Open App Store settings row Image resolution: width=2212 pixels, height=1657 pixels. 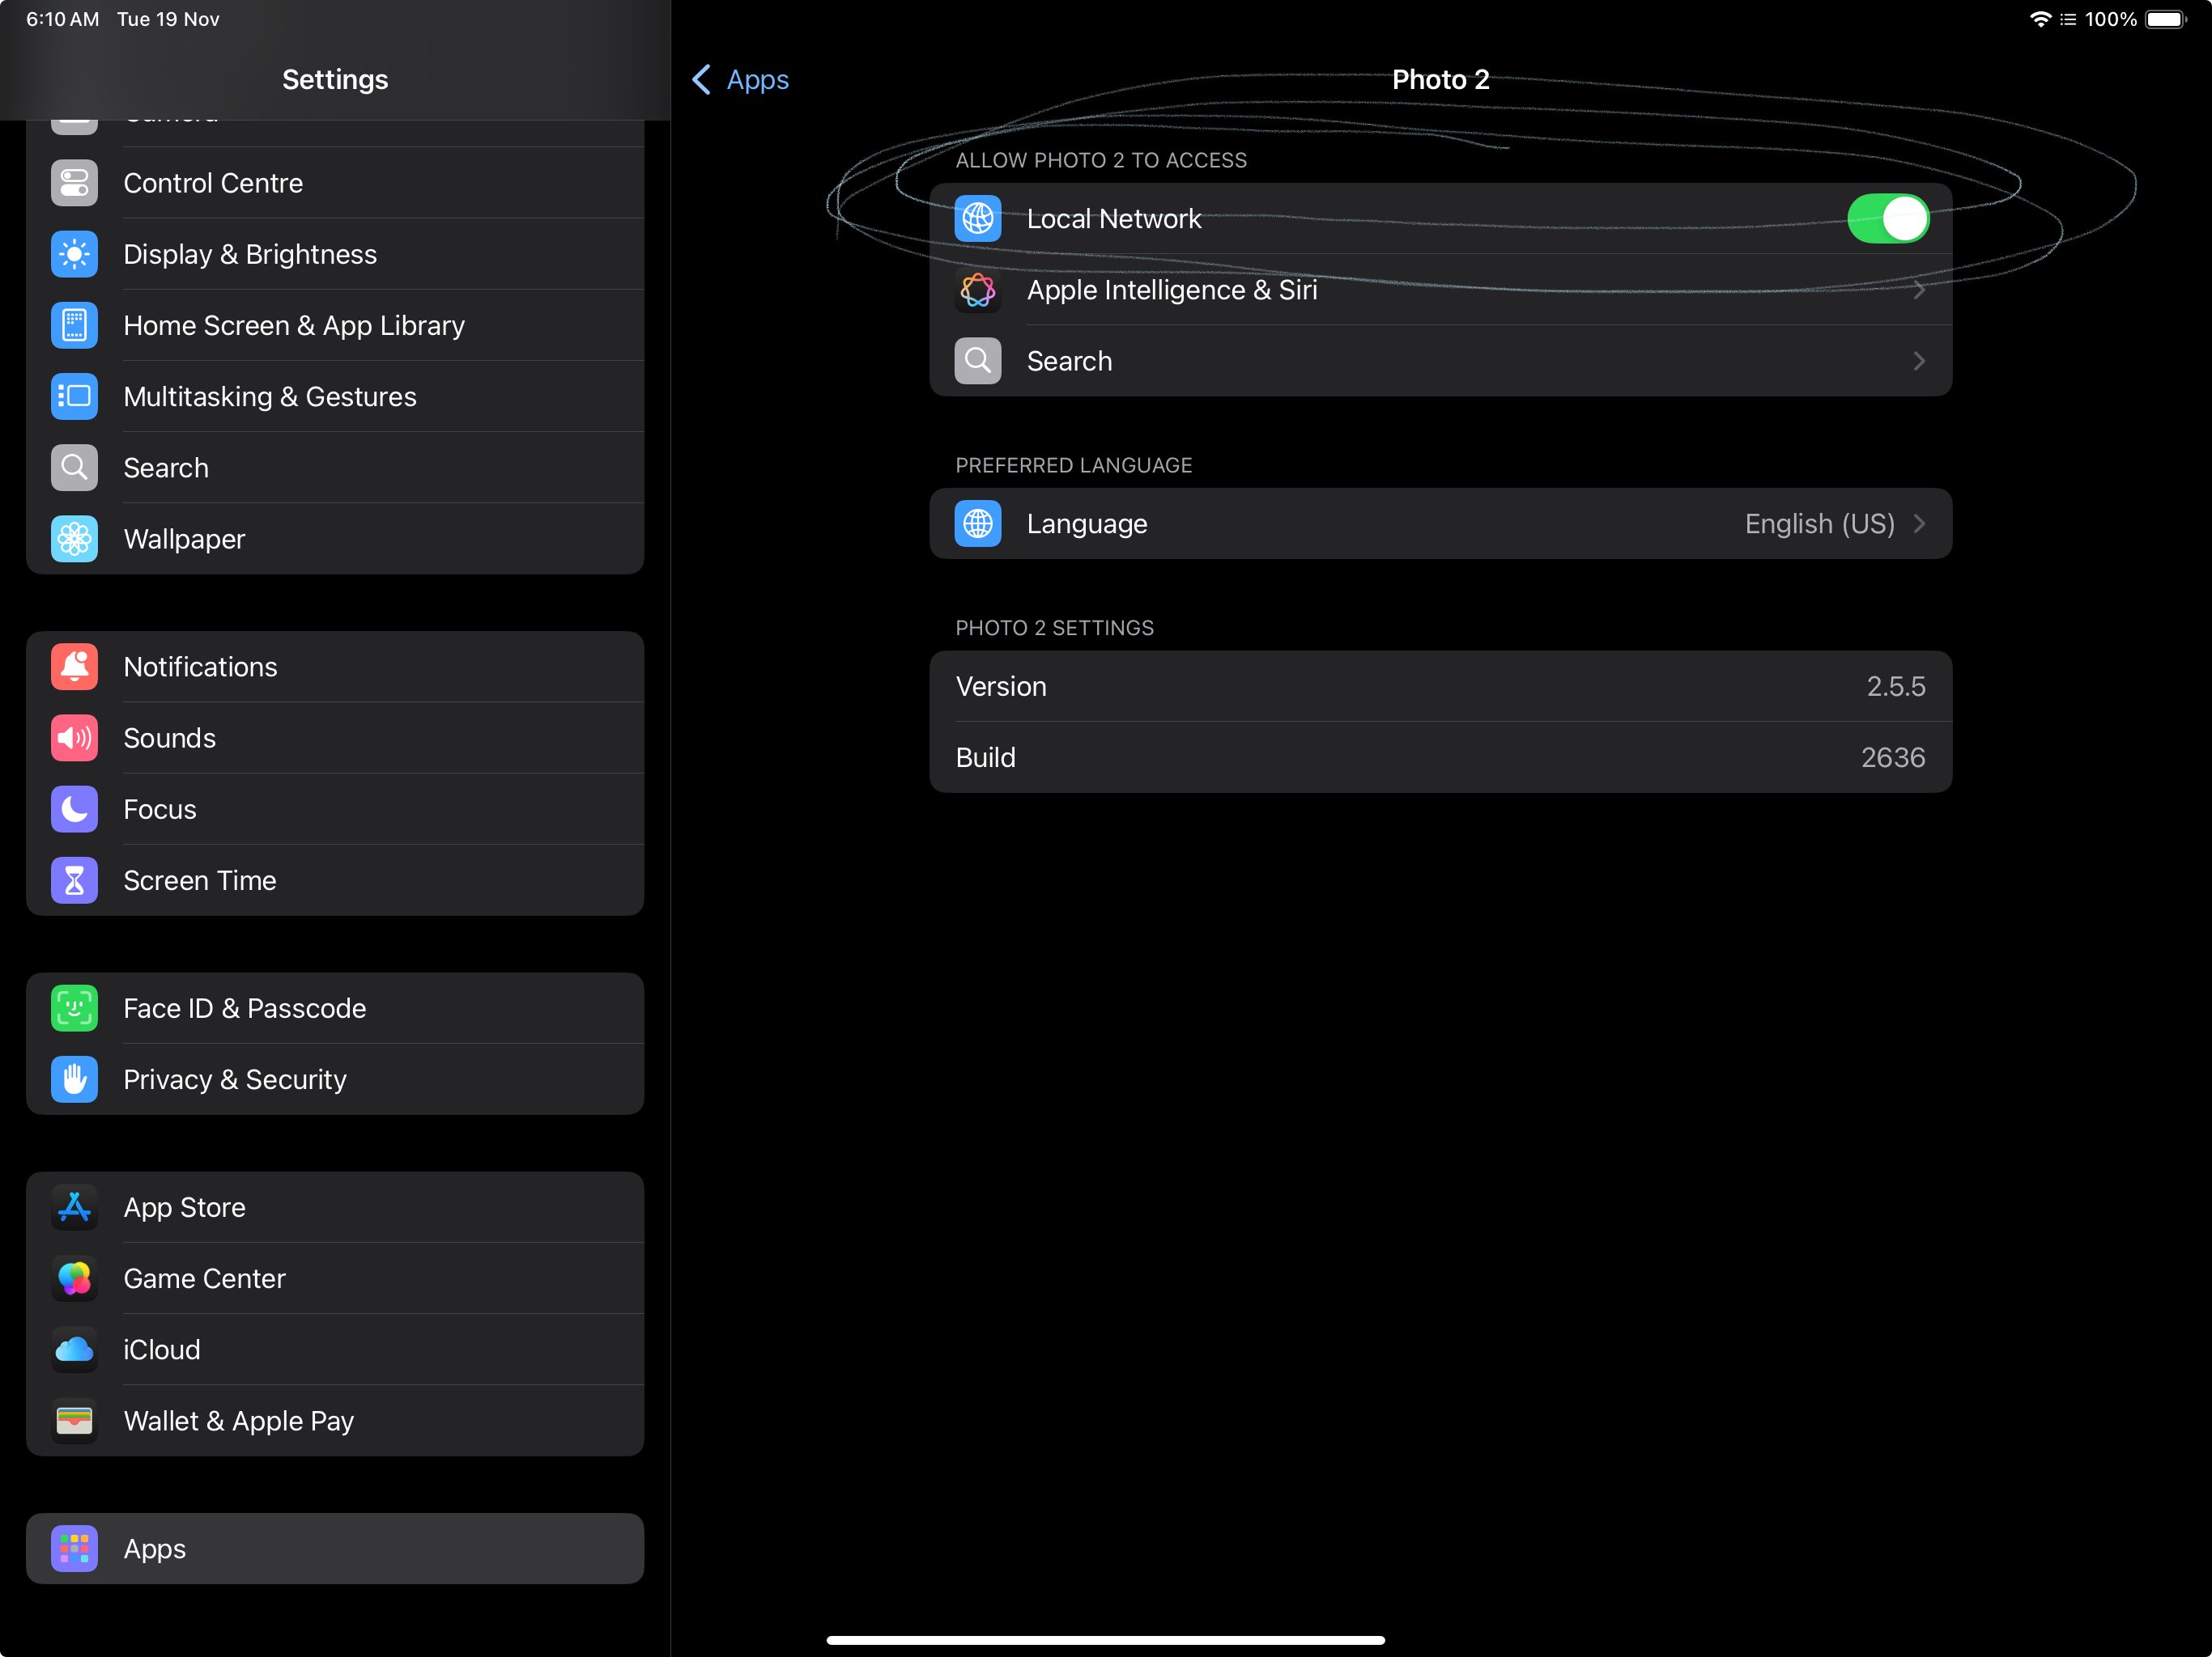pyautogui.click(x=335, y=1207)
